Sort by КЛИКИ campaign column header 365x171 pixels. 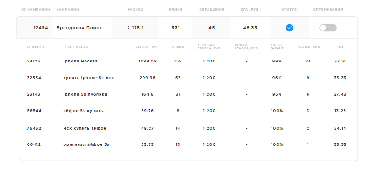coord(176,10)
